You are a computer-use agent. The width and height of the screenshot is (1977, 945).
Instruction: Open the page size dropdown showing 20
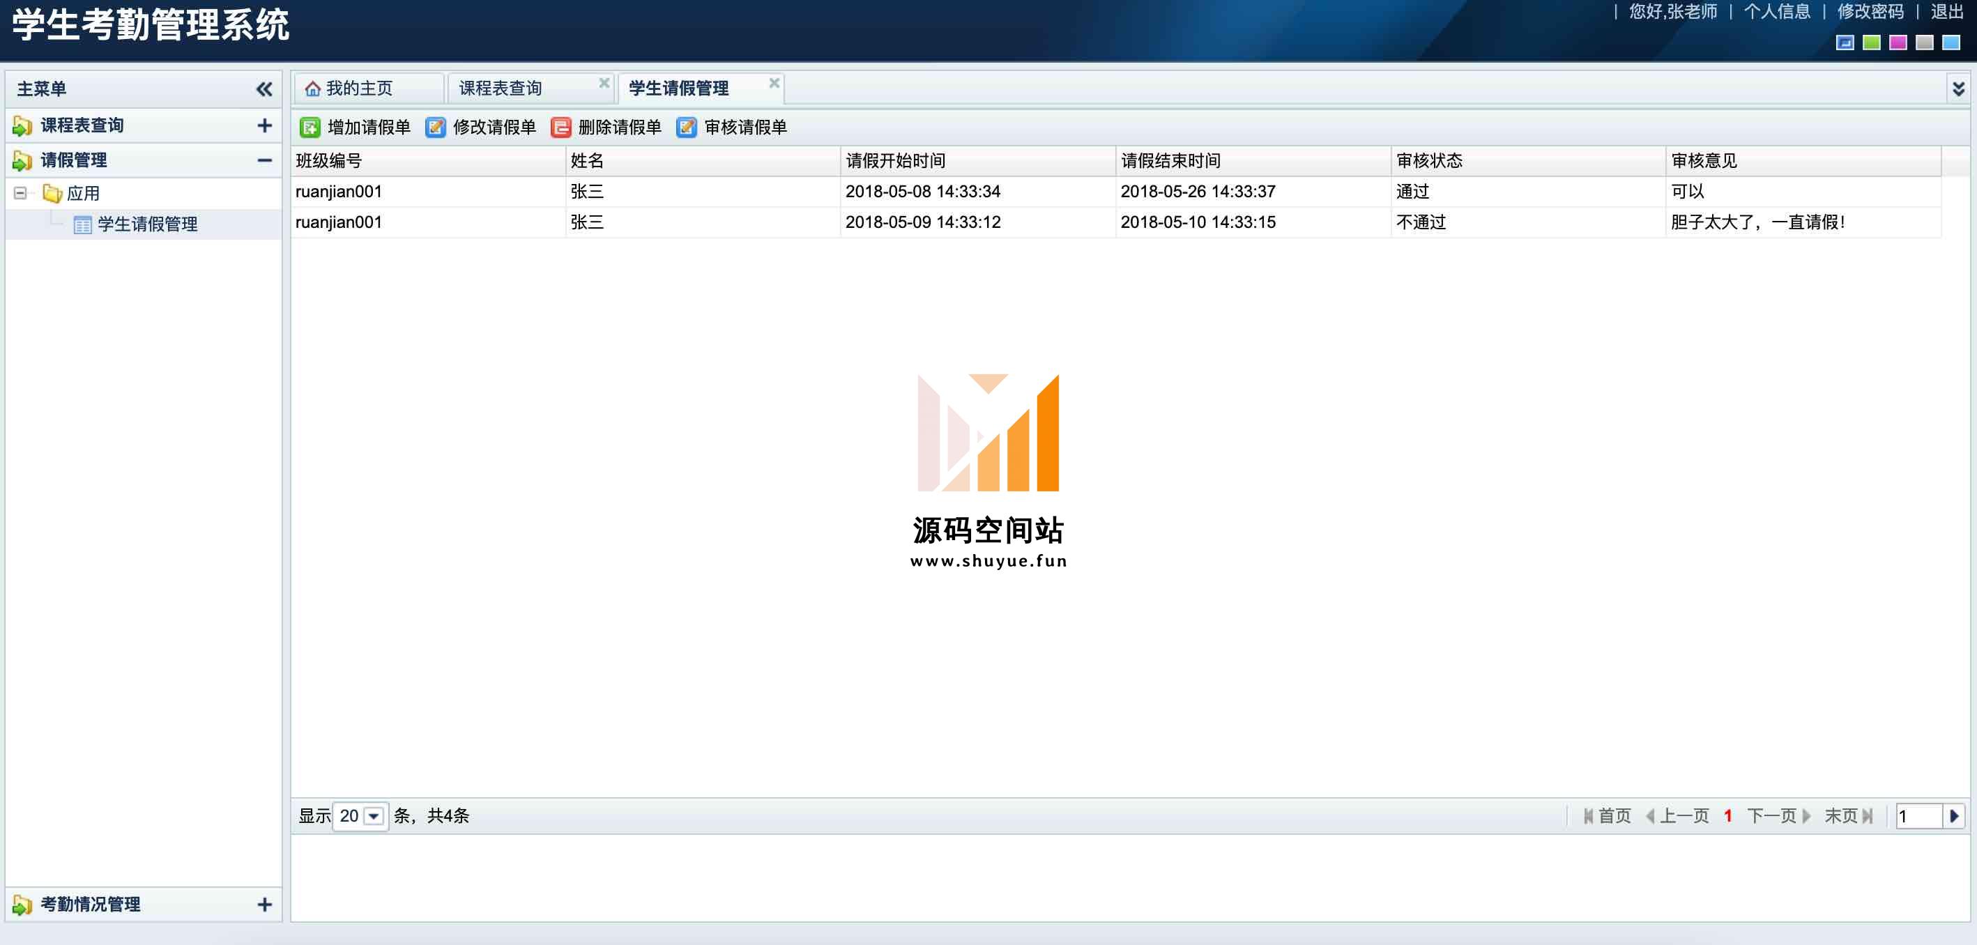point(374,816)
